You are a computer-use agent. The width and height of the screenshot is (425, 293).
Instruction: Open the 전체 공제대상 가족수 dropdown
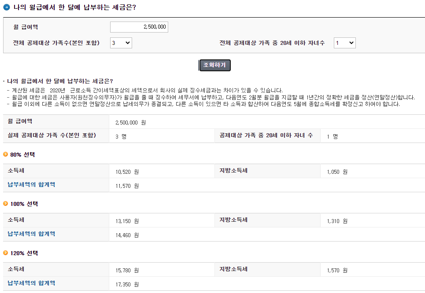tap(121, 43)
